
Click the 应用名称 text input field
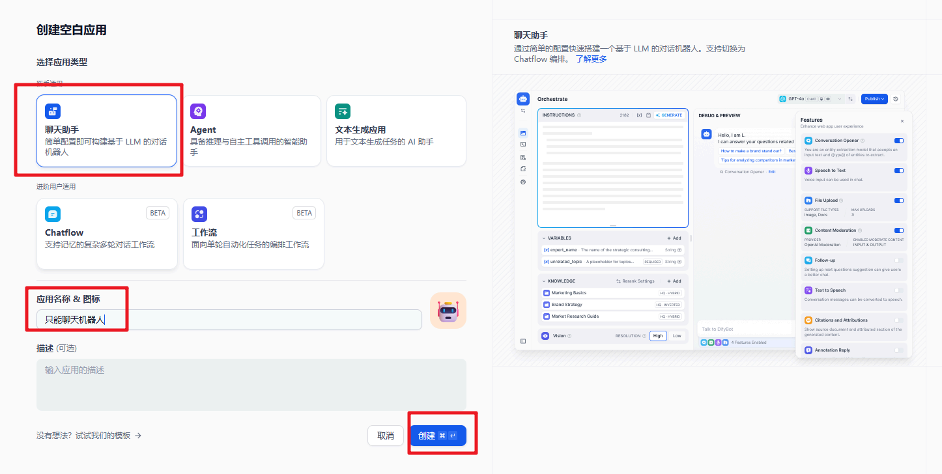click(x=229, y=320)
